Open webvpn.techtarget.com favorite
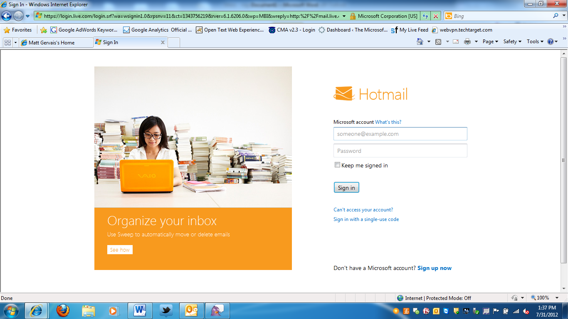Viewport: 568px width, 319px height. click(x=462, y=30)
